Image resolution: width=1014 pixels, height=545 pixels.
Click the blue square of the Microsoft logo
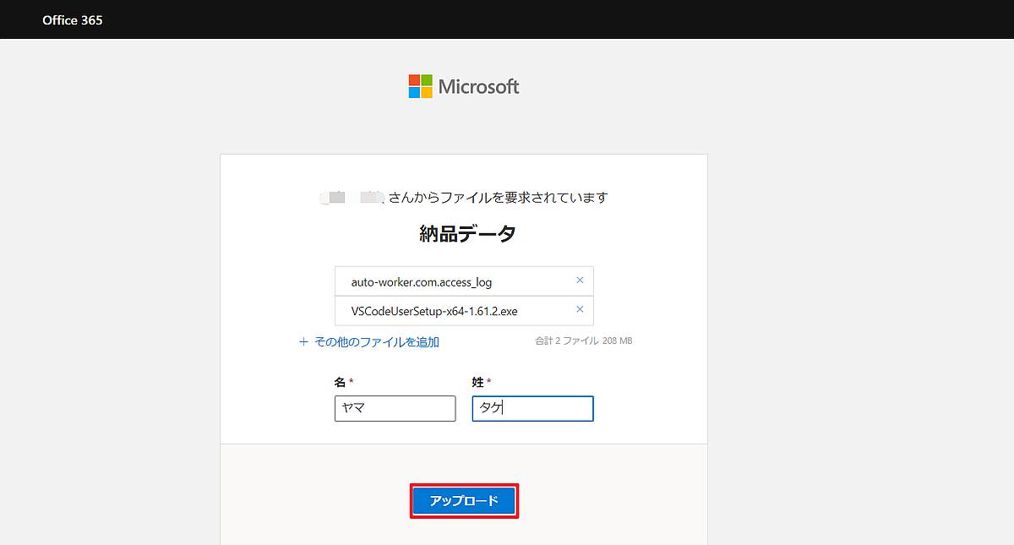click(x=414, y=93)
